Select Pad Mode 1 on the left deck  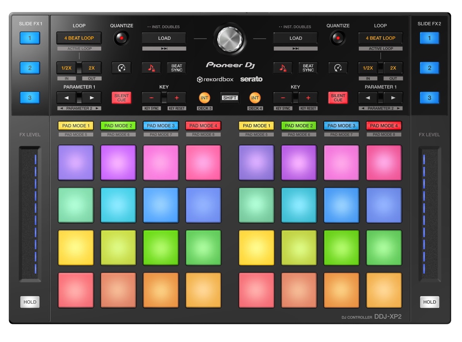click(x=76, y=126)
